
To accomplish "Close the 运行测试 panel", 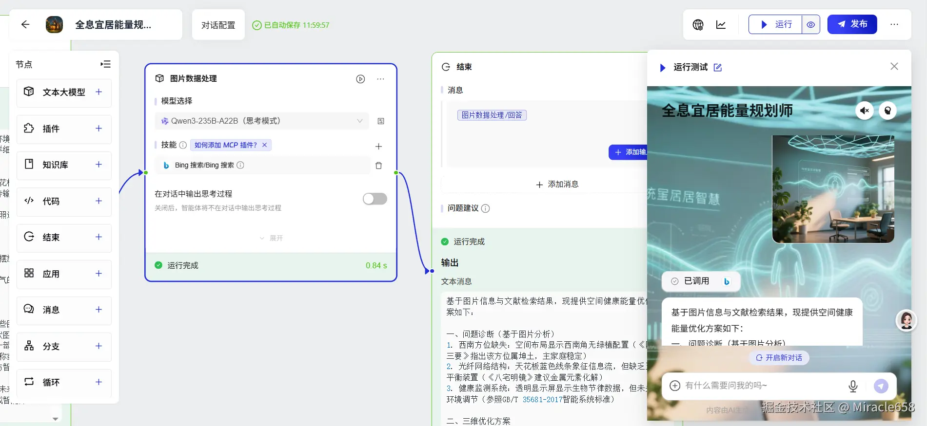I will point(894,66).
